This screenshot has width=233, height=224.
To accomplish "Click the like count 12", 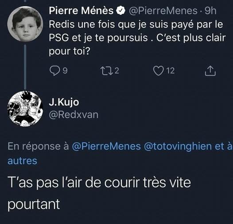I will (x=171, y=71).
